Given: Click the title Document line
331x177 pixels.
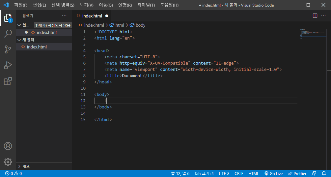Looking at the screenshot, I should 133,75.
